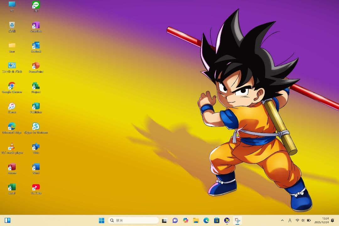Select the Google Chrome shortcut
The width and height of the screenshot is (339, 226).
coord(12,86)
